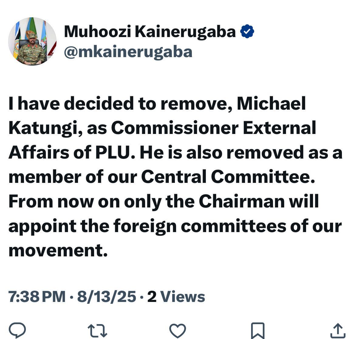
Task: View the 2 Views count
Action: (176, 296)
